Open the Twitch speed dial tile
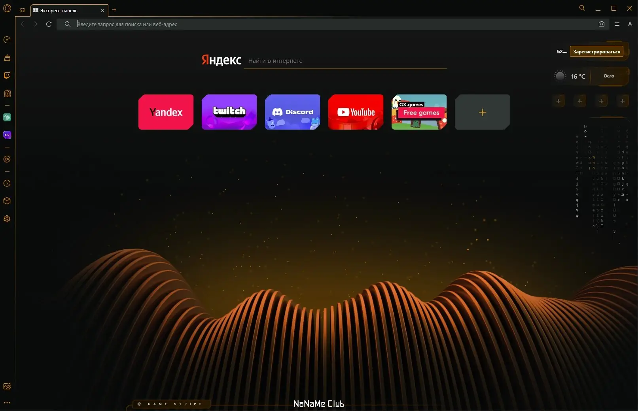 pos(229,112)
